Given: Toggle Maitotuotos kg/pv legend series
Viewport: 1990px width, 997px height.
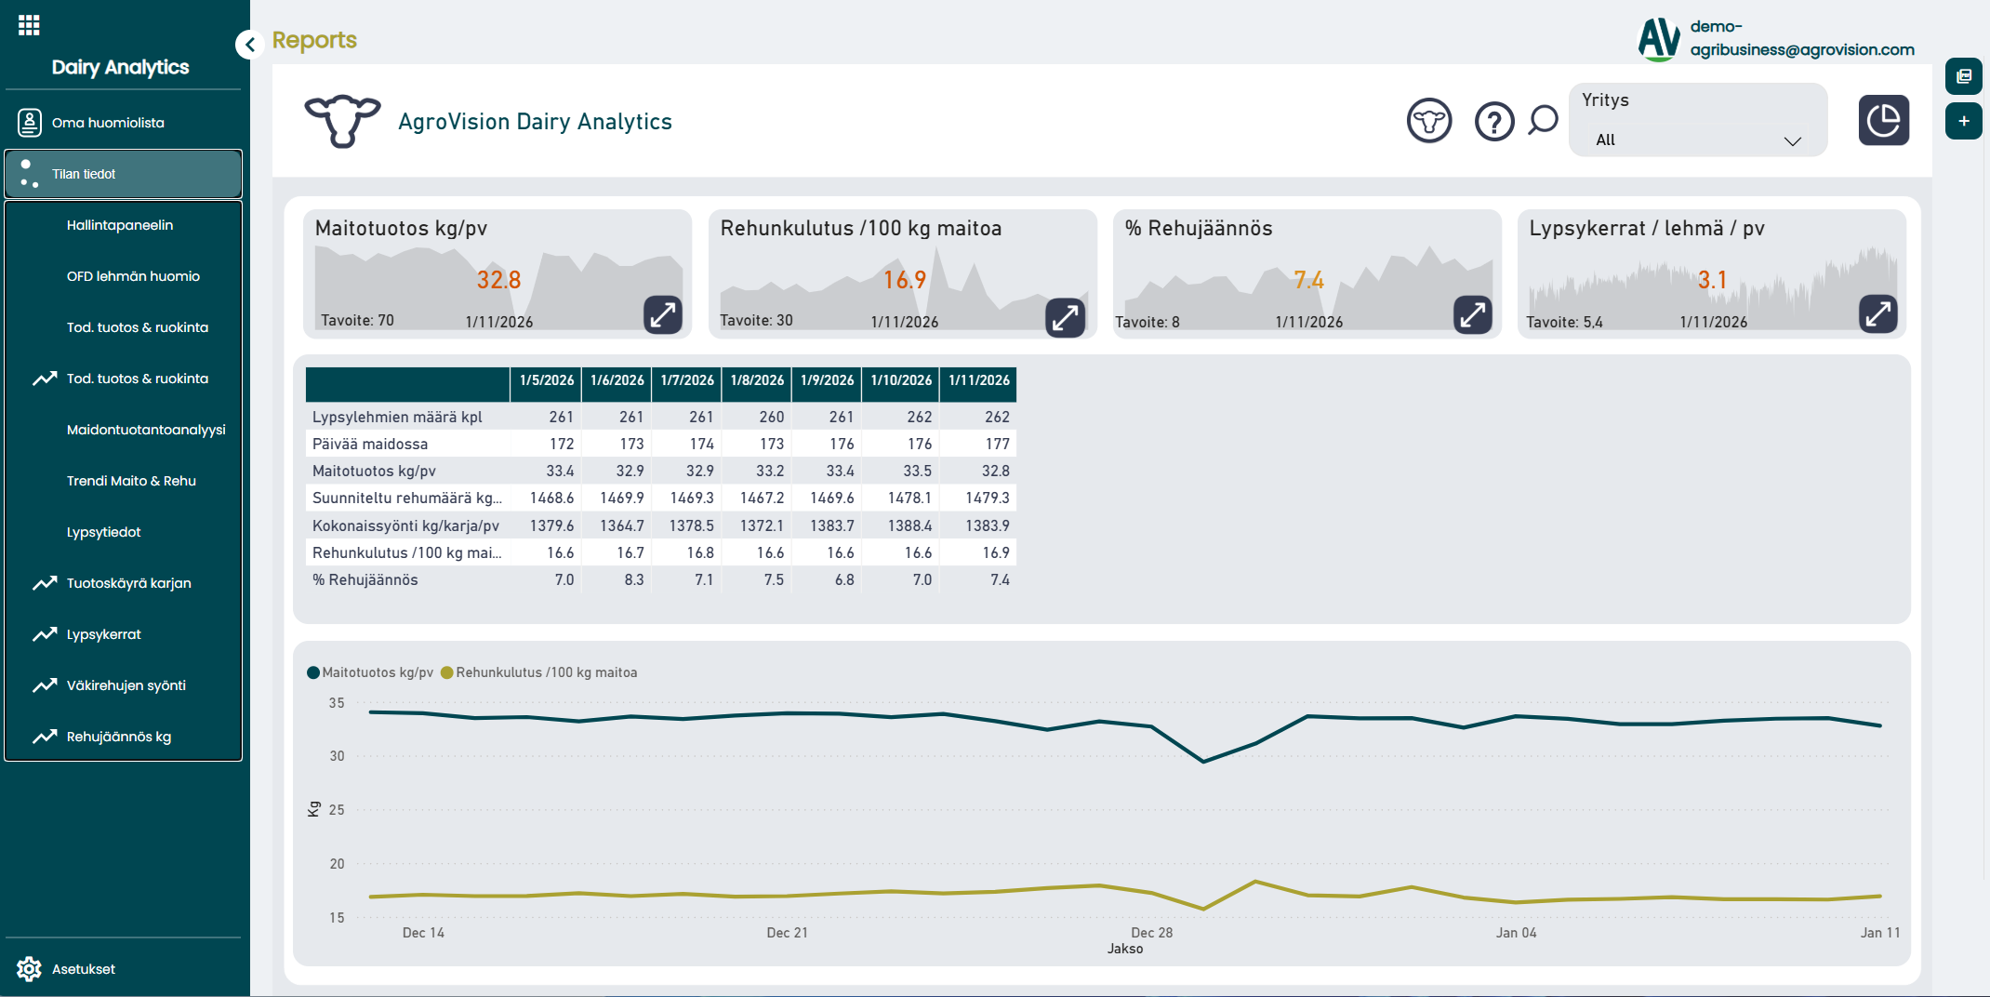Looking at the screenshot, I should (x=370, y=672).
